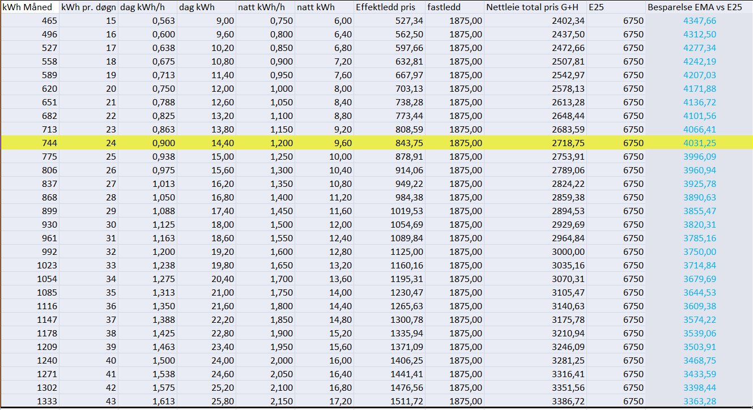Viewport: 753px width, 410px height.
Task: Select the 'natt kWh/h' header cell
Action: pyautogui.click(x=265, y=7)
